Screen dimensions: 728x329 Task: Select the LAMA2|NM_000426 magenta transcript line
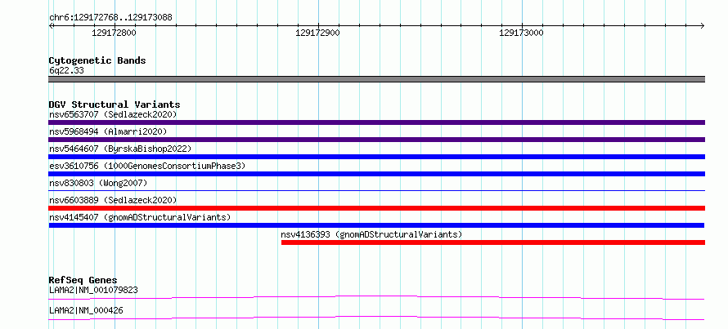pyautogui.click(x=376, y=318)
